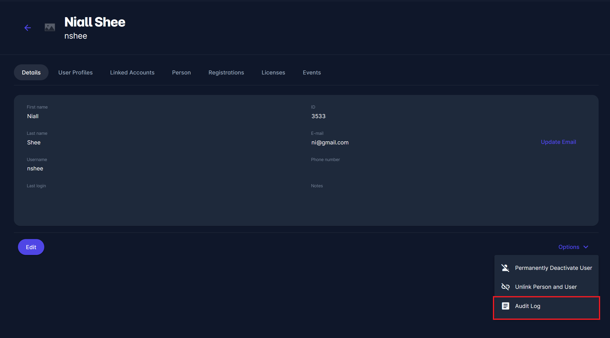Open the Events tab
This screenshot has width=610, height=338.
[x=312, y=72]
